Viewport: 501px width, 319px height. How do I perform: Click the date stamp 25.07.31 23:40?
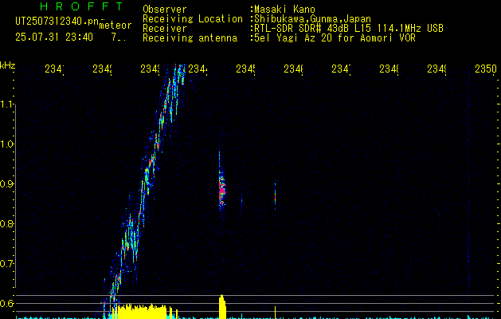54,37
